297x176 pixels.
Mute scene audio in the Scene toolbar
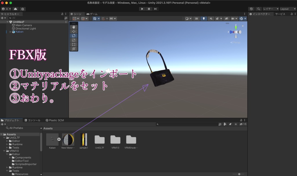click(x=211, y=18)
